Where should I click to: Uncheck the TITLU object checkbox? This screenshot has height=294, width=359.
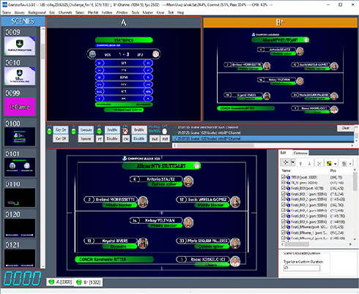click(x=284, y=177)
